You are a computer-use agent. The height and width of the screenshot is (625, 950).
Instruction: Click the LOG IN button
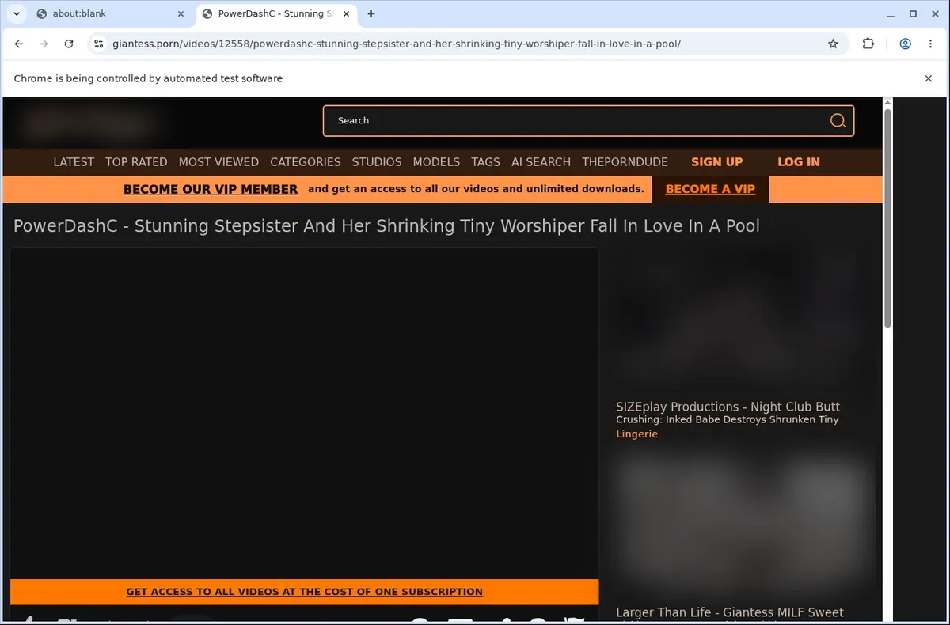[x=799, y=161]
